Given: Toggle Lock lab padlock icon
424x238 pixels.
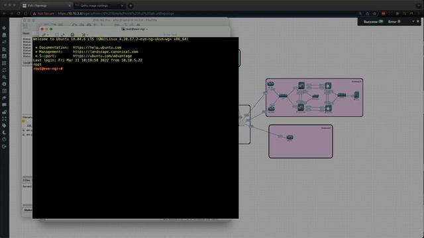Looking at the screenshot, I should [x=4, y=112].
